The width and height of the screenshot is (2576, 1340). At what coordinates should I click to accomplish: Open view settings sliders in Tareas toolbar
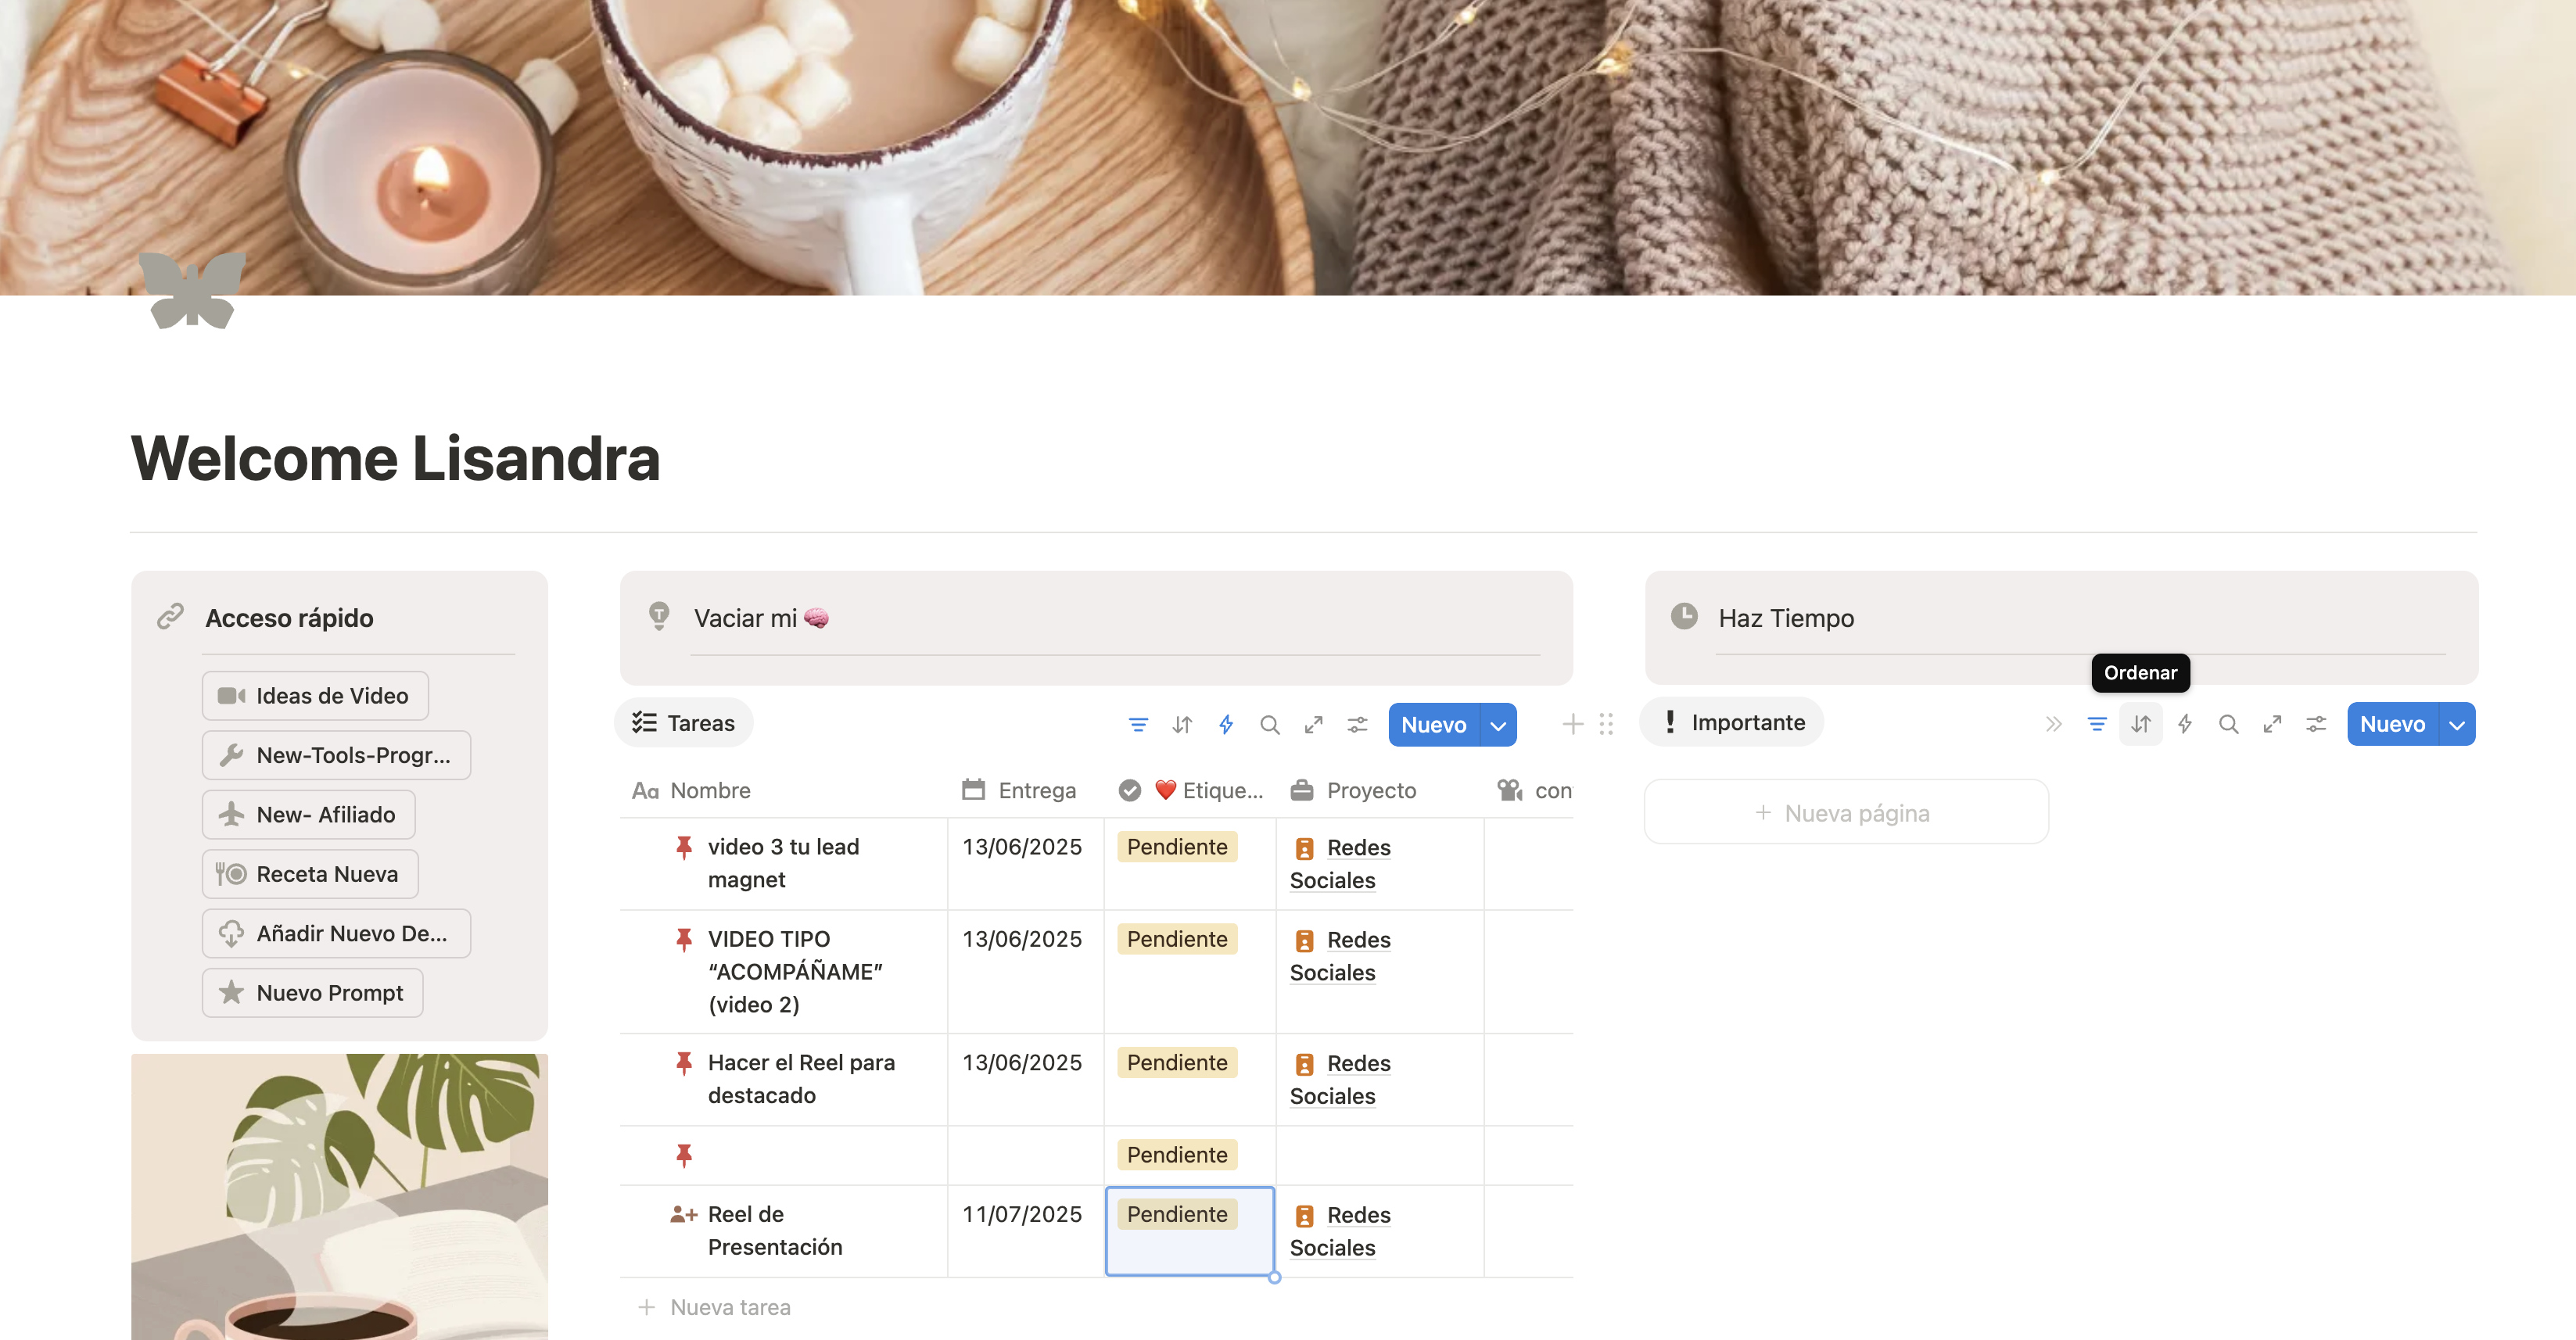(1357, 724)
